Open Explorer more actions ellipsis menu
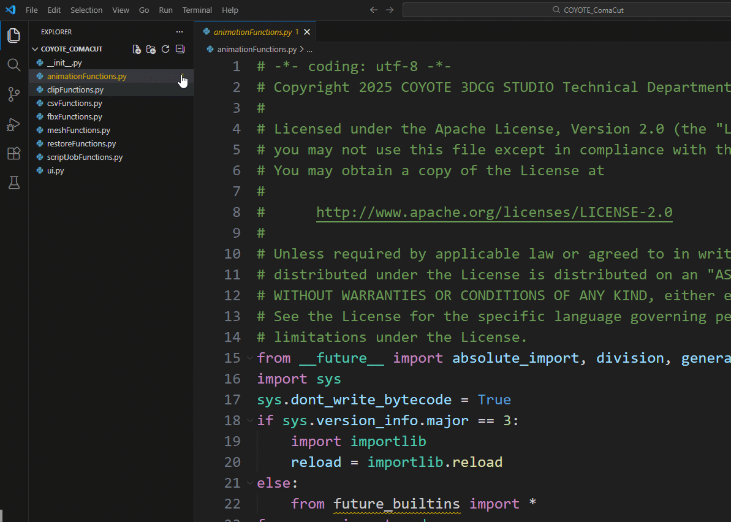 click(x=180, y=32)
